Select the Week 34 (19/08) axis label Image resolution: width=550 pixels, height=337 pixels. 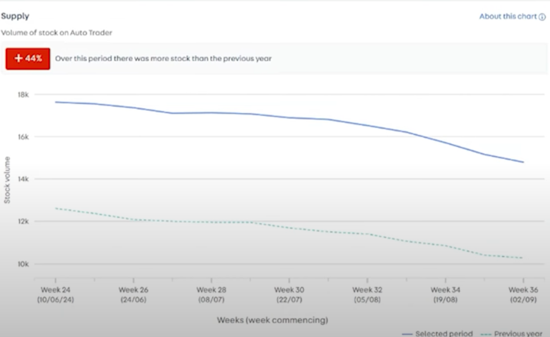point(445,295)
